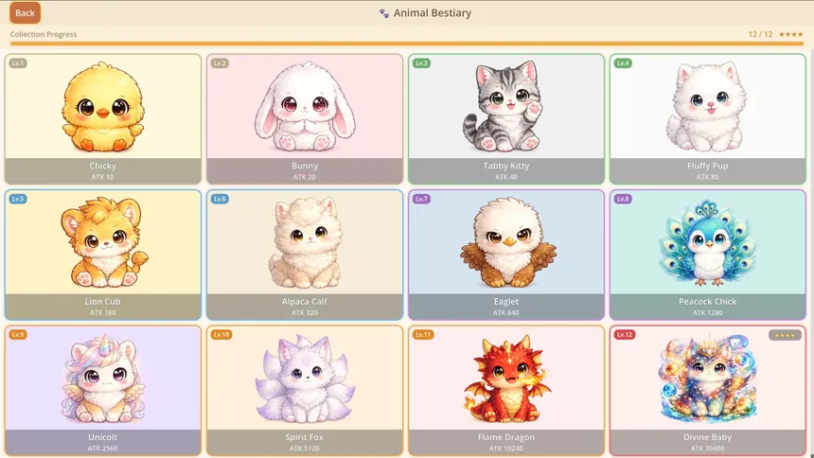Select the Spirit Fox illustration

tap(305, 379)
